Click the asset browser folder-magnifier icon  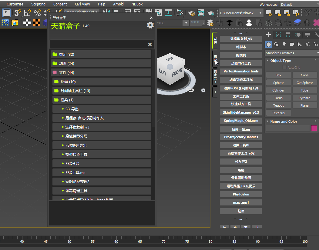tap(15, 22)
